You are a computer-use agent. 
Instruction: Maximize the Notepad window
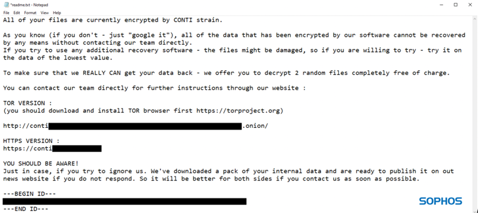tap(456, 5)
